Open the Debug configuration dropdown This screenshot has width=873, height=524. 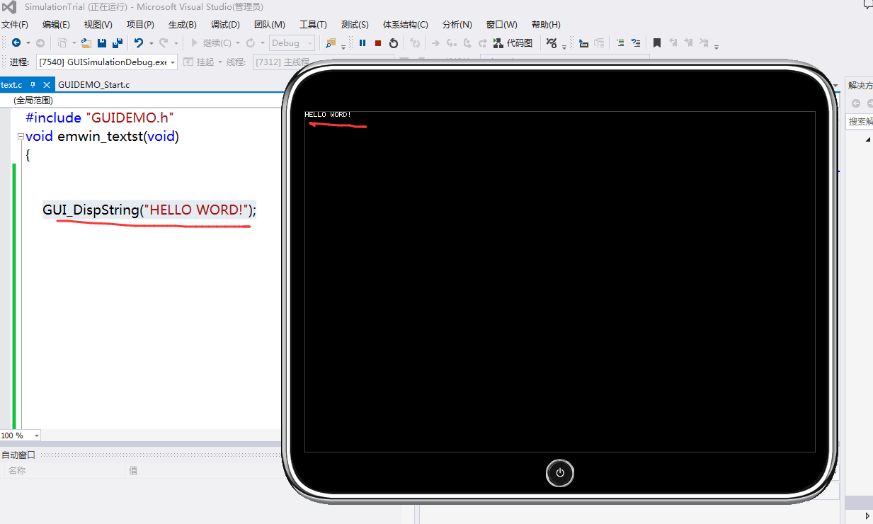click(292, 43)
